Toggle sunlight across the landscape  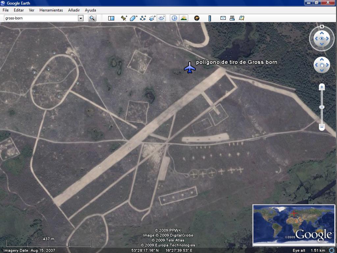184,18
